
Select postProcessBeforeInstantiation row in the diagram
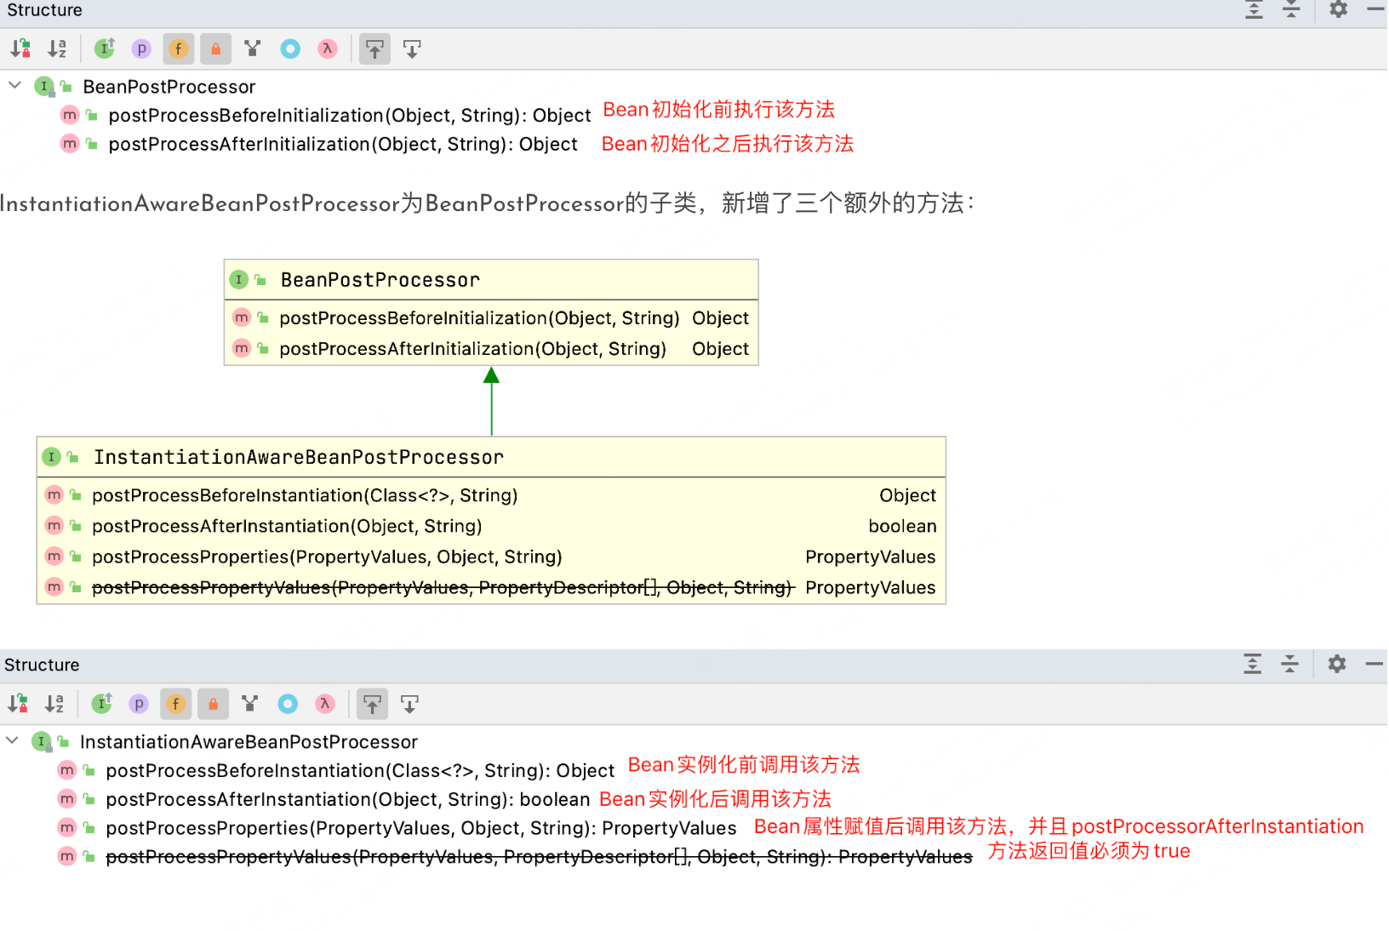point(491,495)
